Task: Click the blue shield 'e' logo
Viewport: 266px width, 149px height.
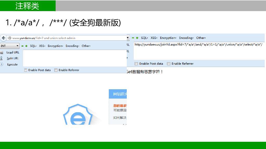Action: pyautogui.click(x=78, y=114)
